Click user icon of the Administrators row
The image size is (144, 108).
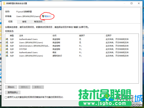point(7,46)
